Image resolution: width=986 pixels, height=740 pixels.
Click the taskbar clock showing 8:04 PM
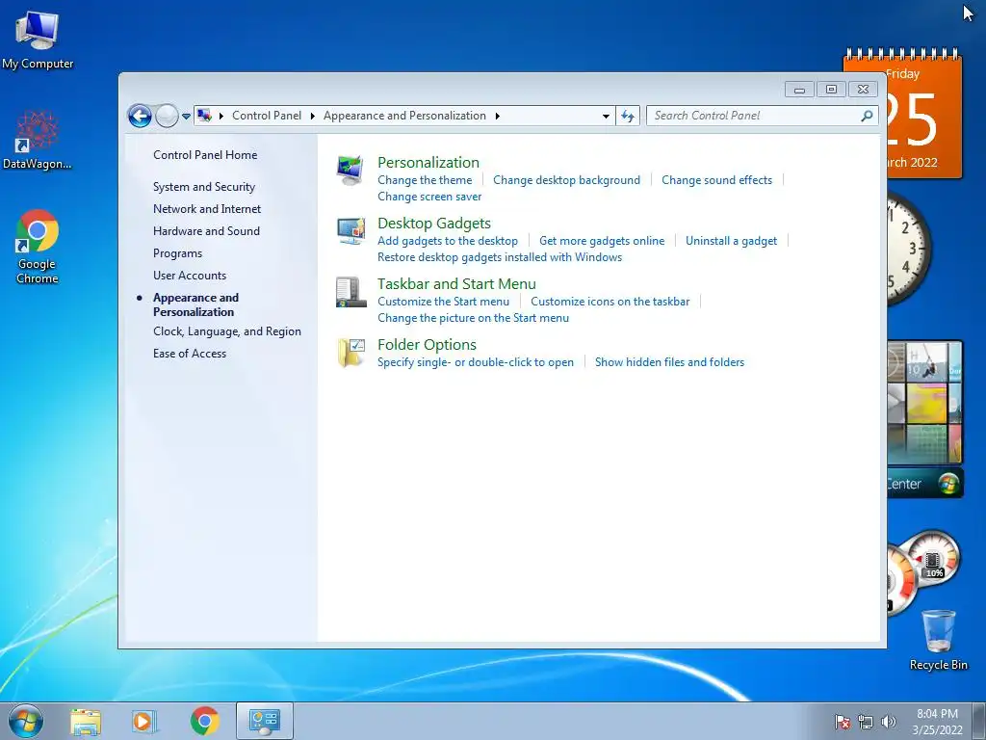[937, 722]
